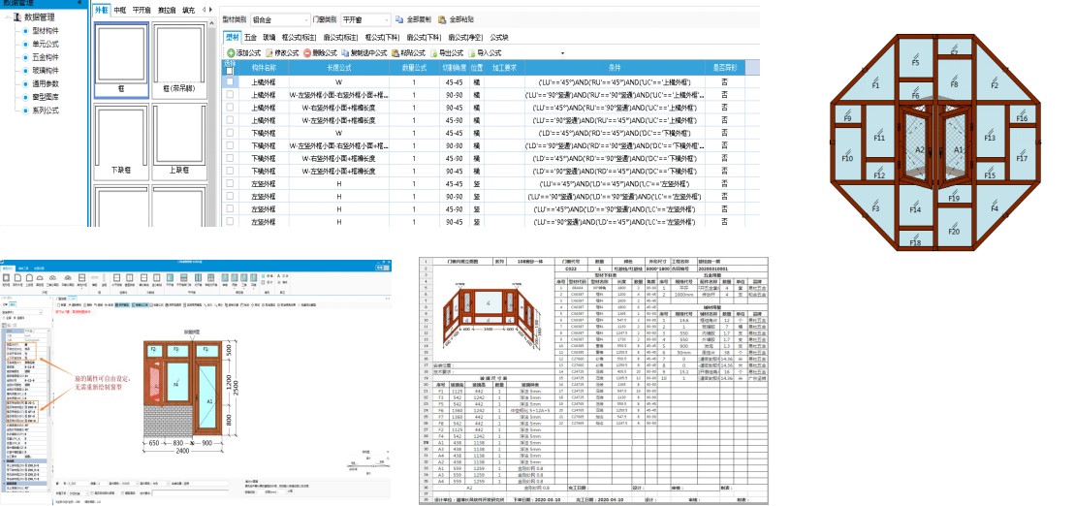Pick the 上缺框 frame thumbnail

click(x=179, y=141)
